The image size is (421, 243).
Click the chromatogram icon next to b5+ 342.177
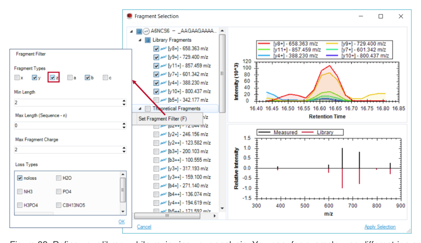tap(163, 100)
